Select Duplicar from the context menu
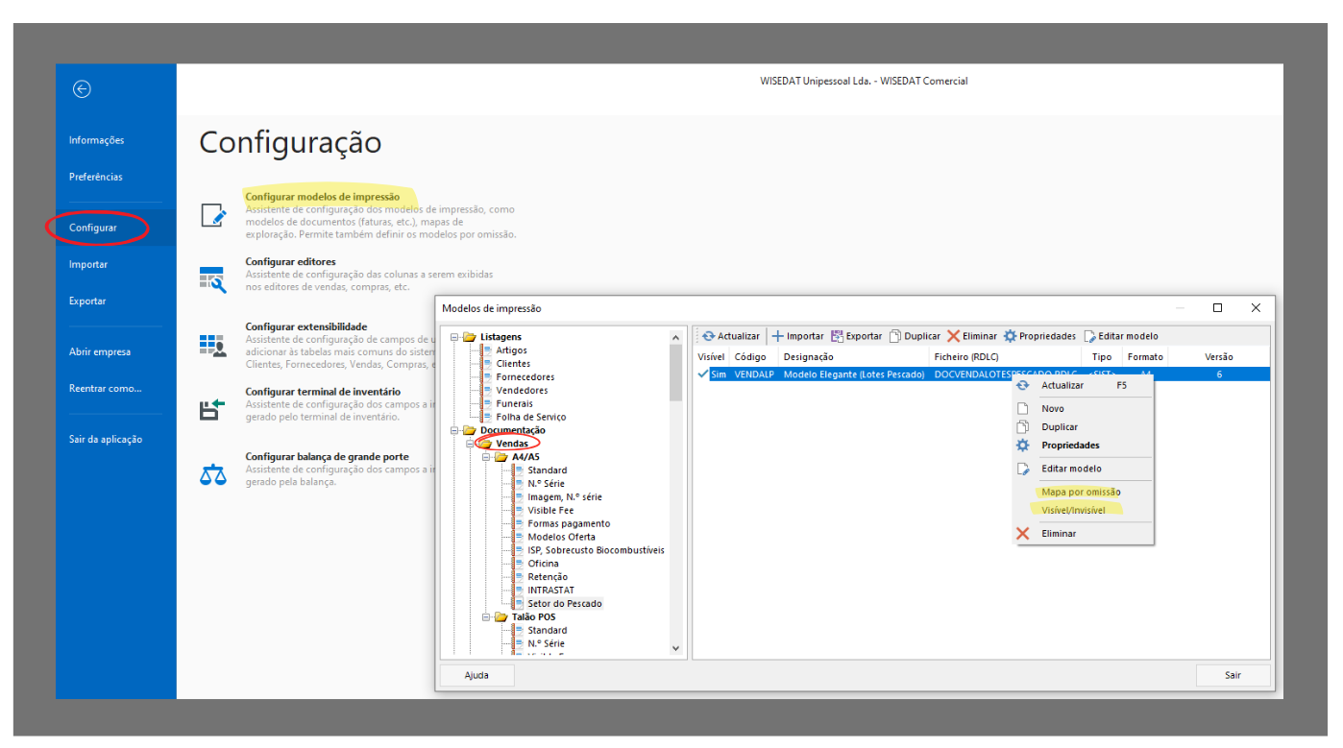 click(1060, 426)
